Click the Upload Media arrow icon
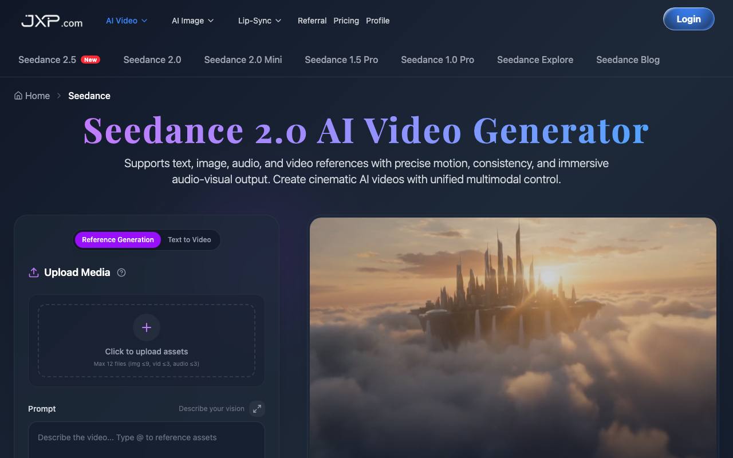The image size is (733, 458). (x=34, y=273)
